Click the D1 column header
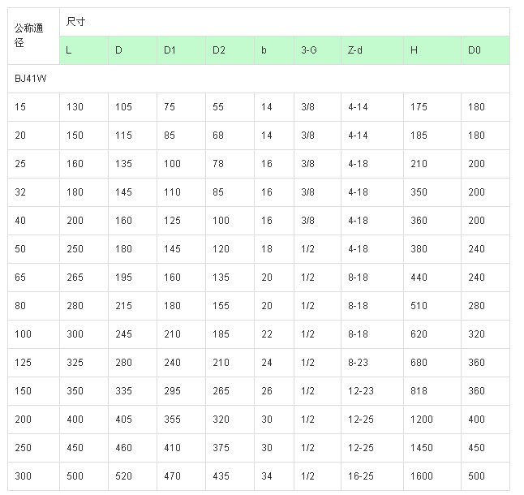The height and width of the screenshot is (495, 524). [x=170, y=50]
